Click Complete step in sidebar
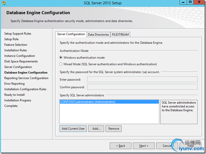This screenshot has height=154, width=206. [x=11, y=106]
